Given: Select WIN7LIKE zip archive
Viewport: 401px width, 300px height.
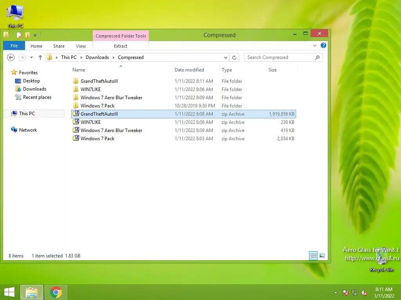Looking at the screenshot, I should point(183,122).
